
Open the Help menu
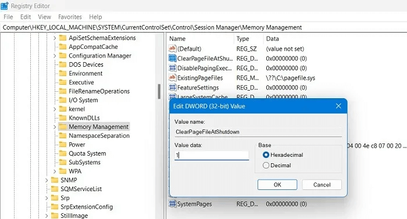(x=95, y=17)
